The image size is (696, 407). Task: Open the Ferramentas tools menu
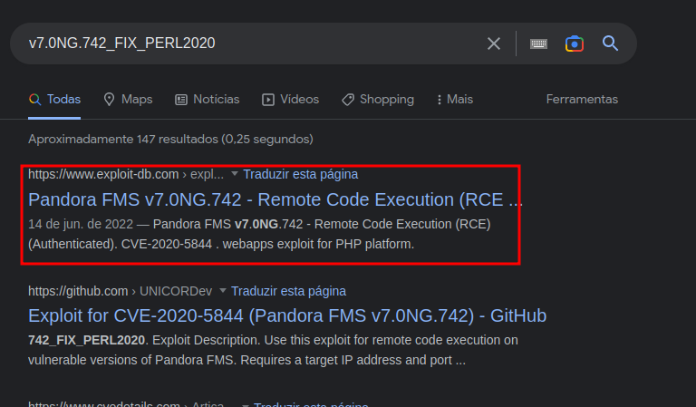point(582,99)
